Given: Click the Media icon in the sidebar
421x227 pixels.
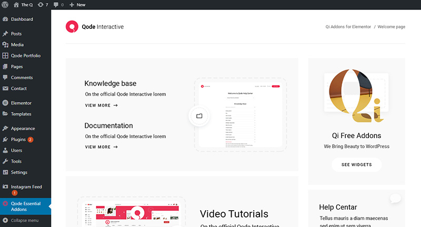Looking at the screenshot, I should (x=5, y=45).
